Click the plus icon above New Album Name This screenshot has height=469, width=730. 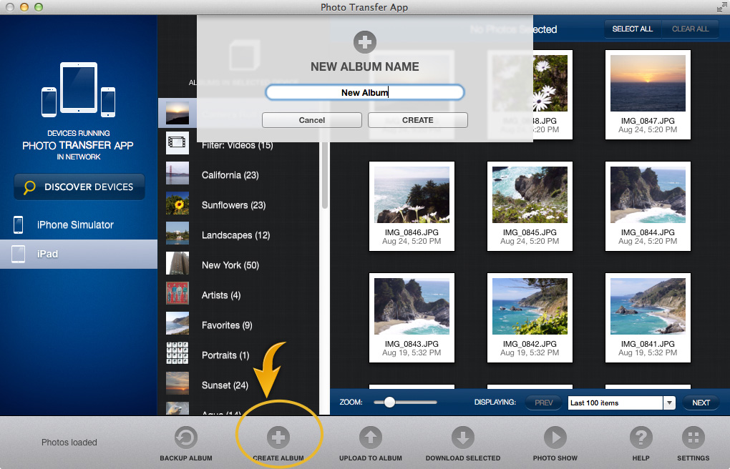coord(364,42)
